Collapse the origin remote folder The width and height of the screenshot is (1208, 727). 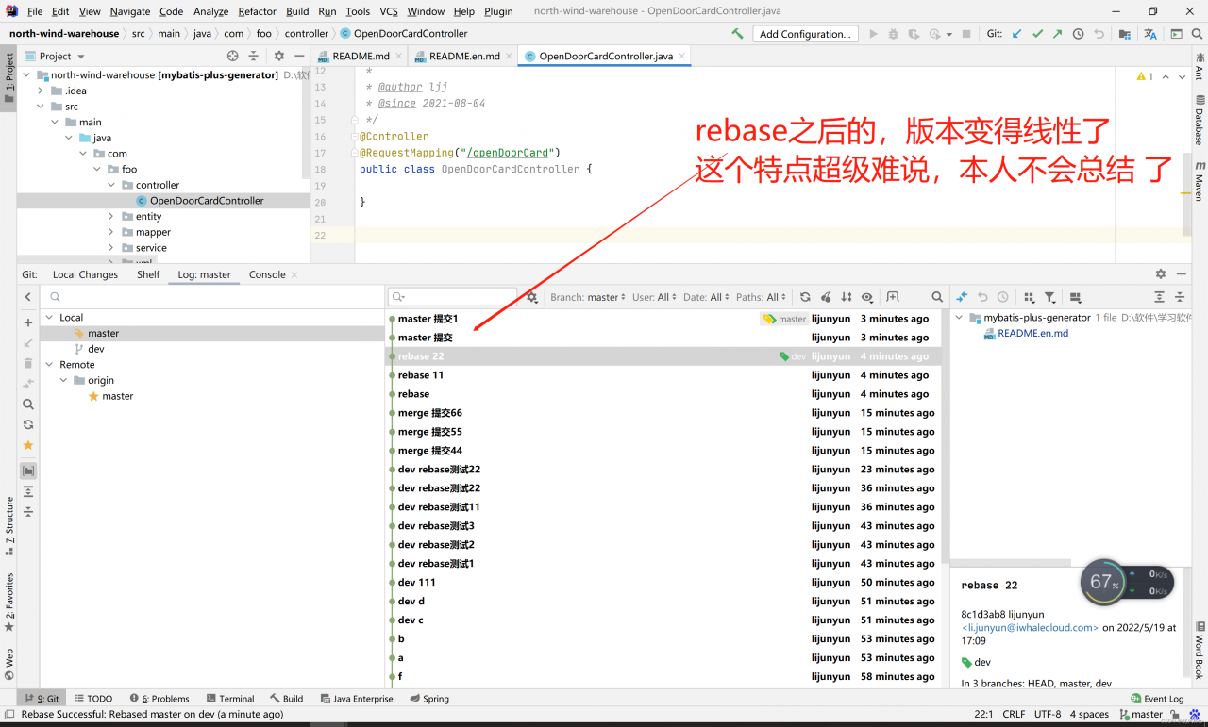[x=65, y=381]
